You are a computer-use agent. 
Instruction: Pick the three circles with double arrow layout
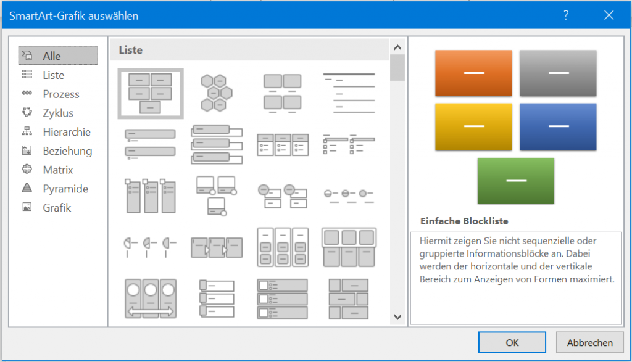[x=151, y=298]
